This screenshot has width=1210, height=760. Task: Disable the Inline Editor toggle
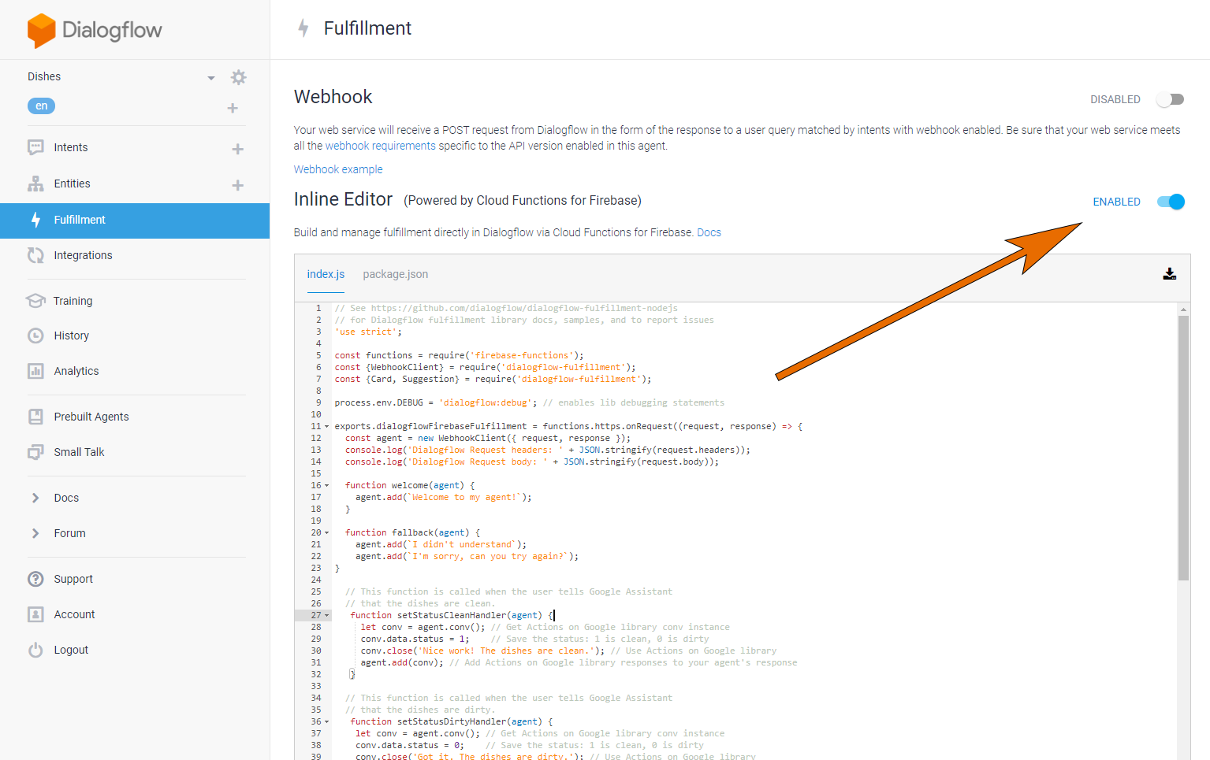click(x=1170, y=202)
